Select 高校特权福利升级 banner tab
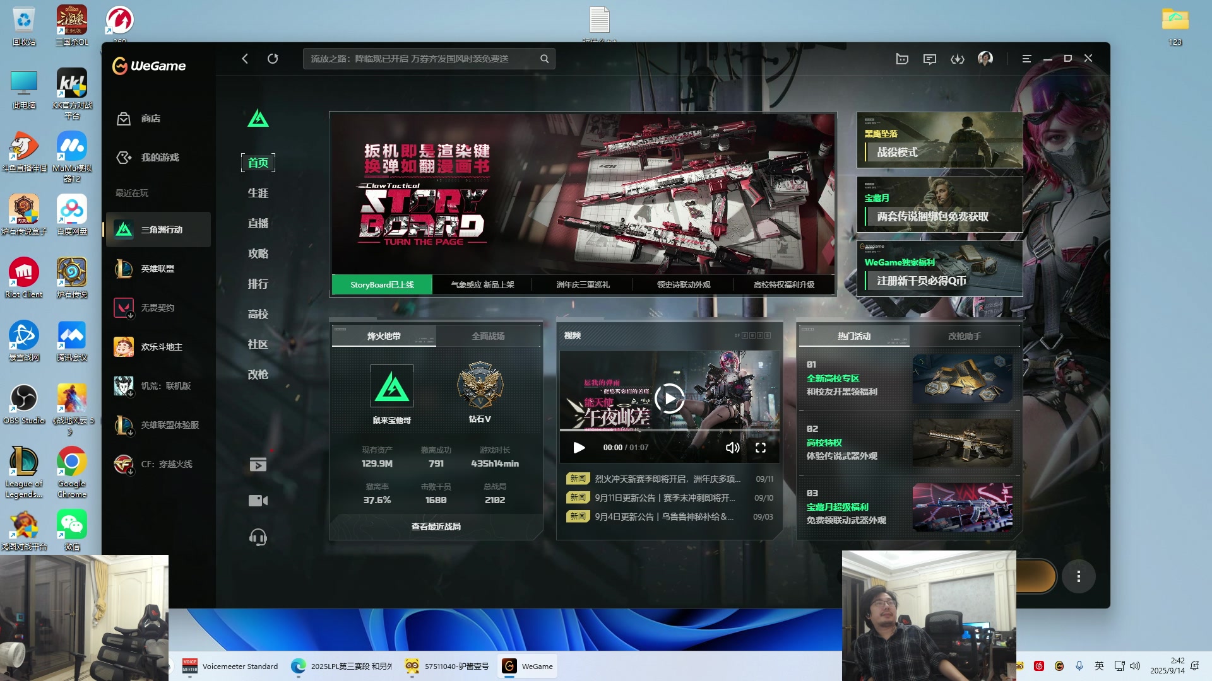1212x681 pixels. pyautogui.click(x=784, y=284)
